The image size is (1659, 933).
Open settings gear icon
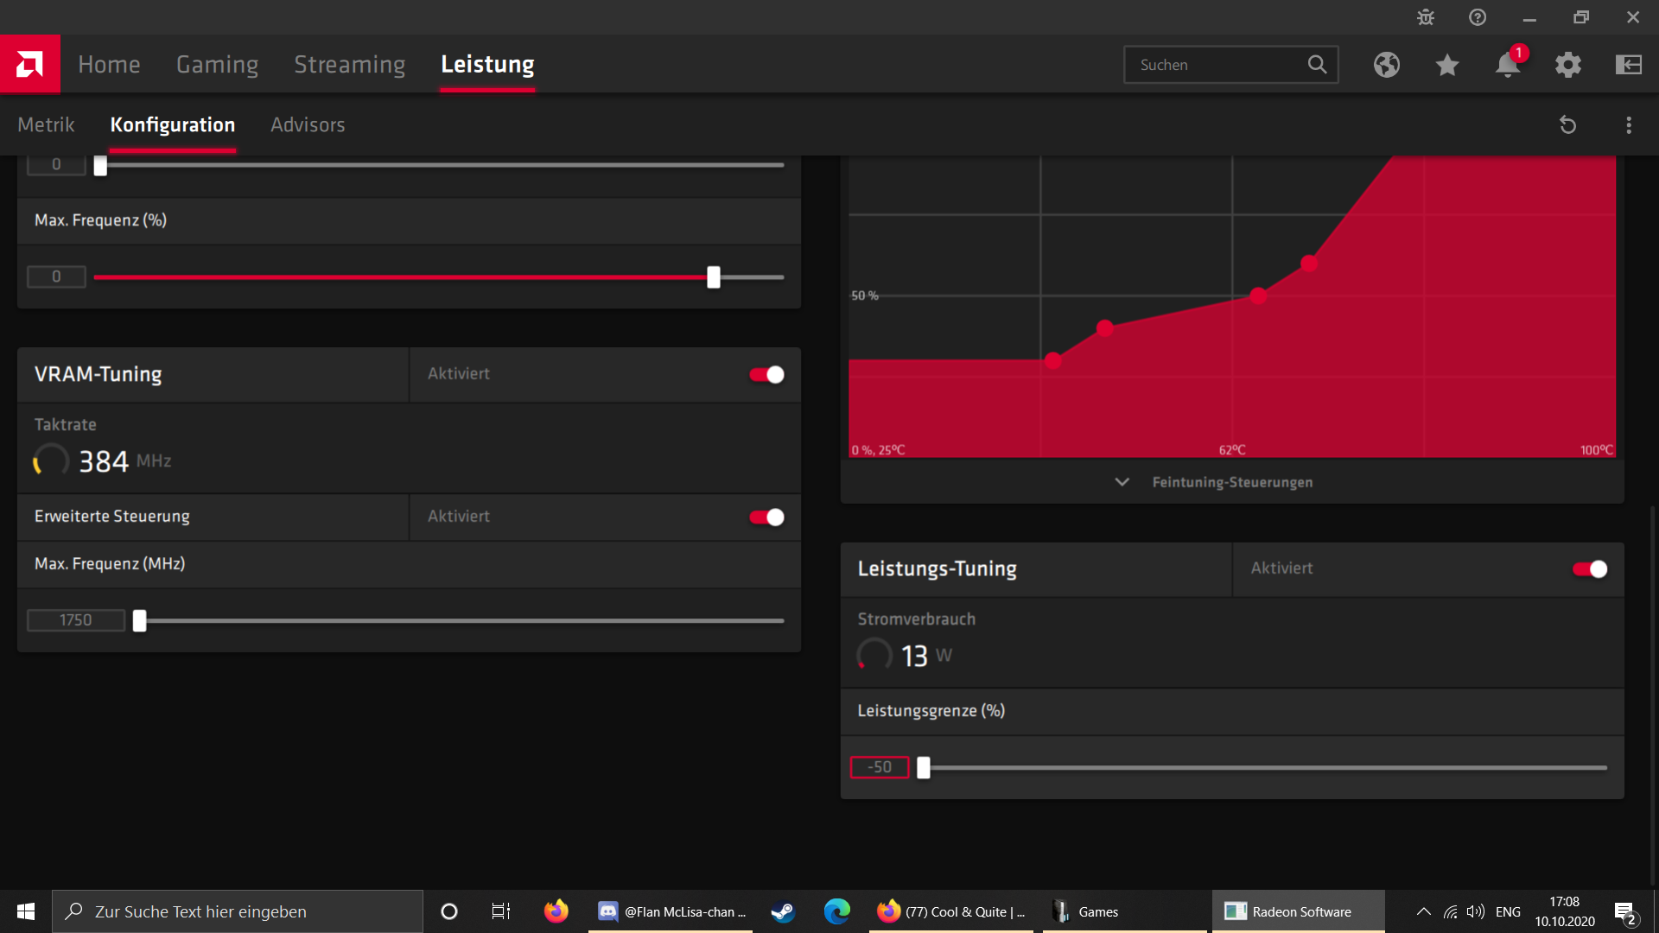coord(1568,65)
